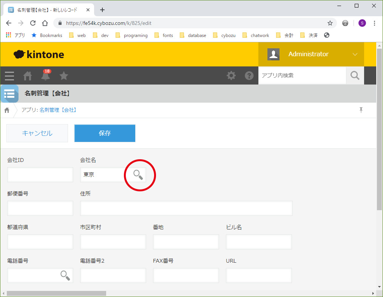Open notifications bell with 18 badge
The width and height of the screenshot is (383, 297).
pyautogui.click(x=46, y=75)
